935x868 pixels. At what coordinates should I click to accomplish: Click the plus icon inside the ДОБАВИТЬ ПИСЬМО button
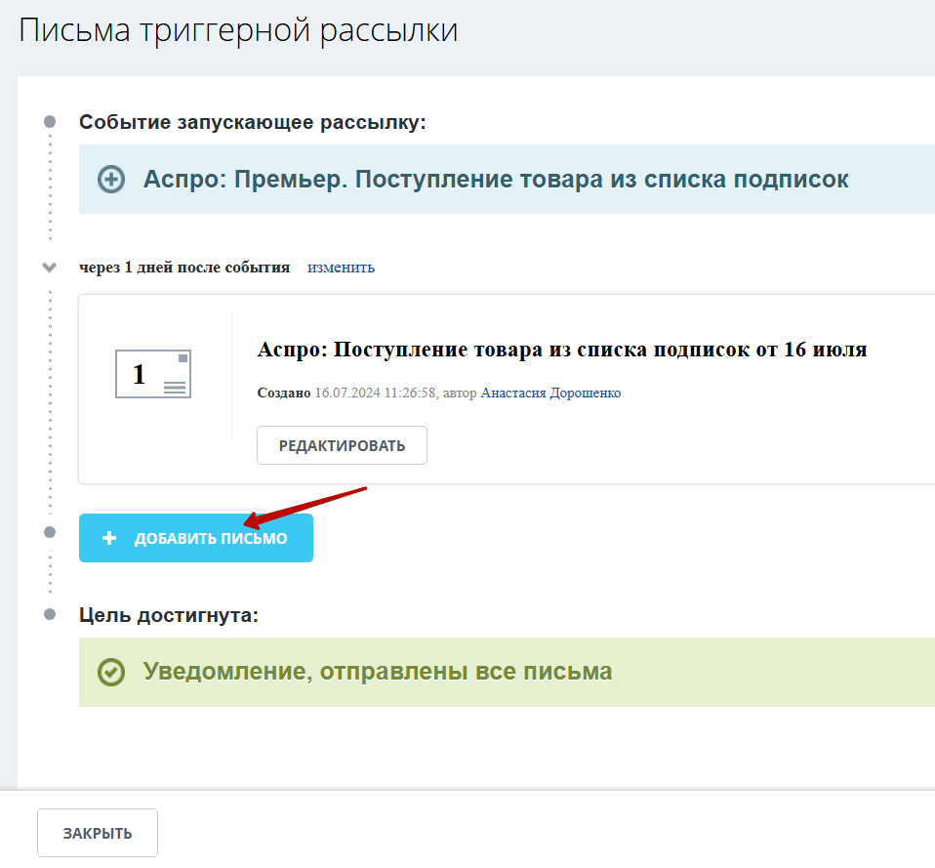click(x=109, y=538)
